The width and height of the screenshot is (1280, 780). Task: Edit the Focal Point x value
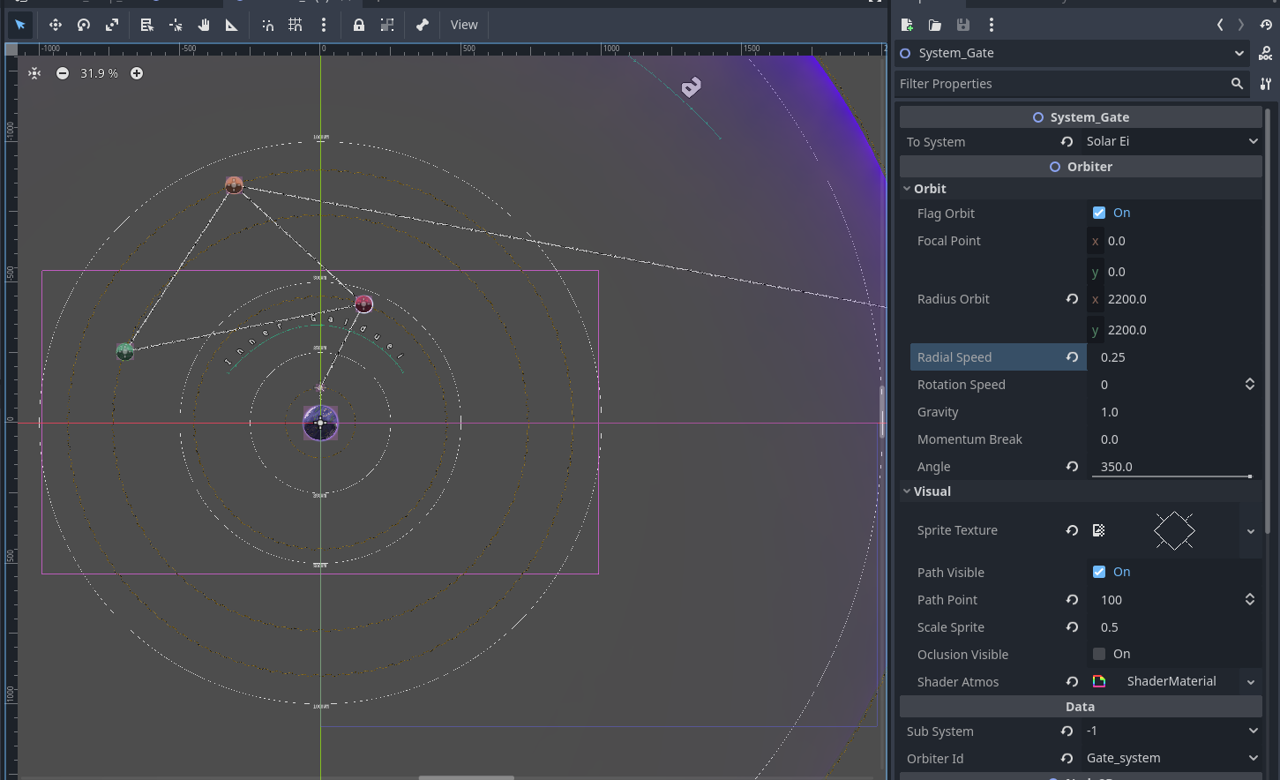pos(1175,241)
